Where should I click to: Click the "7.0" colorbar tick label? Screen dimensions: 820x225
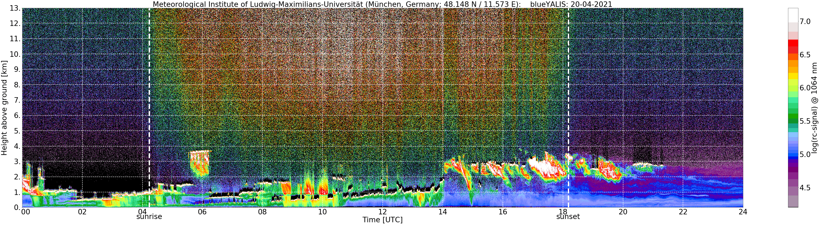point(805,22)
